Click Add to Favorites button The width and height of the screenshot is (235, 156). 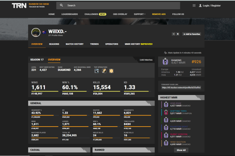tap(192, 34)
